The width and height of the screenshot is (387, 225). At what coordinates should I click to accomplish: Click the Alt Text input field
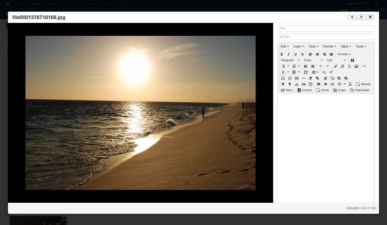[x=326, y=37]
